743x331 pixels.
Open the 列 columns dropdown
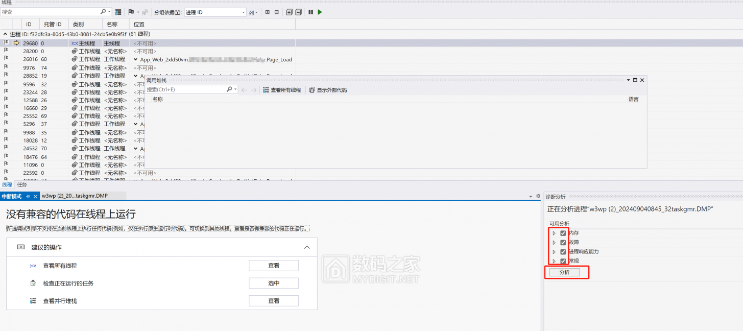[253, 12]
